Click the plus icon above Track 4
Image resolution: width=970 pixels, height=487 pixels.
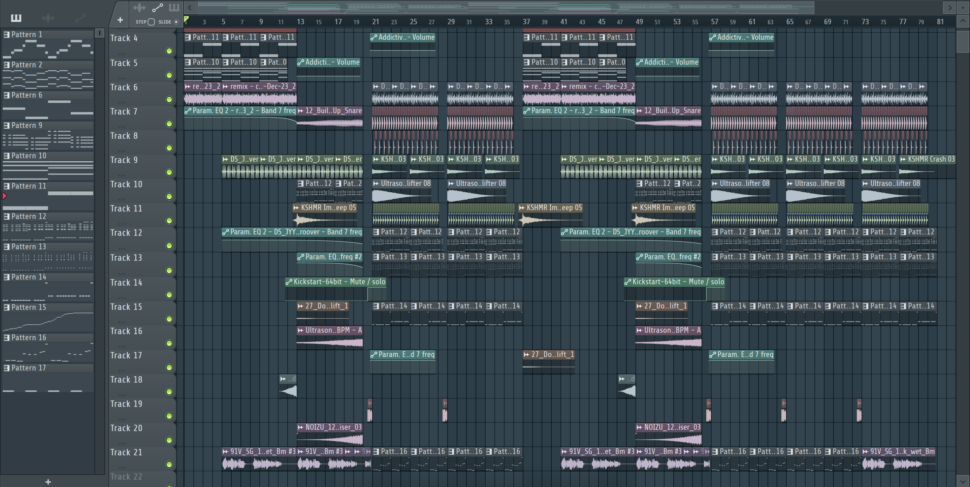click(120, 20)
